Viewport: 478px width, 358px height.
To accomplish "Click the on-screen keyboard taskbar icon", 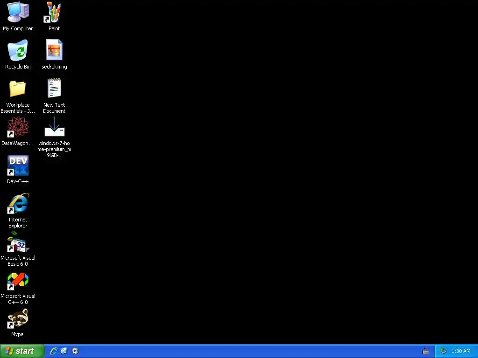I will [426, 351].
